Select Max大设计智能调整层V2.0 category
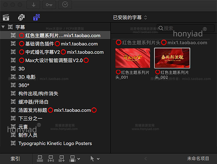The width and height of the screenshot is (217, 164). click(x=55, y=60)
